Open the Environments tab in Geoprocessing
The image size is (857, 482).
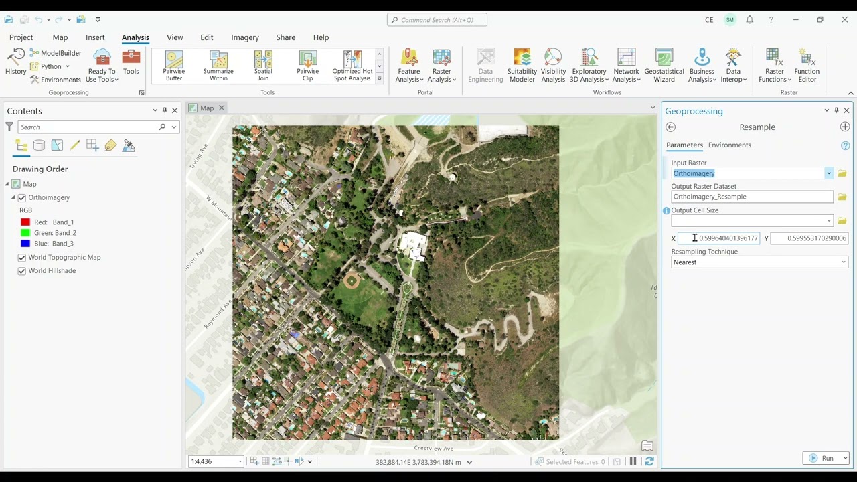(x=729, y=145)
